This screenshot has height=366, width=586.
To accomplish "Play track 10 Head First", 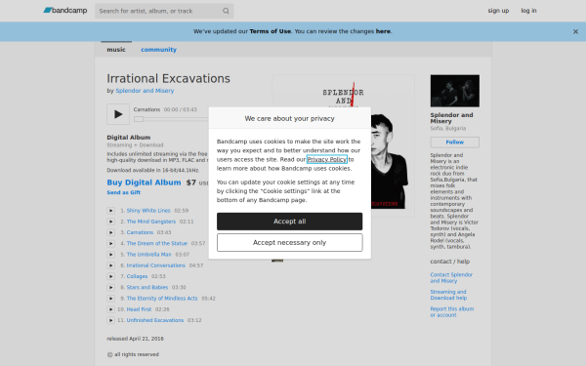I will (111, 309).
